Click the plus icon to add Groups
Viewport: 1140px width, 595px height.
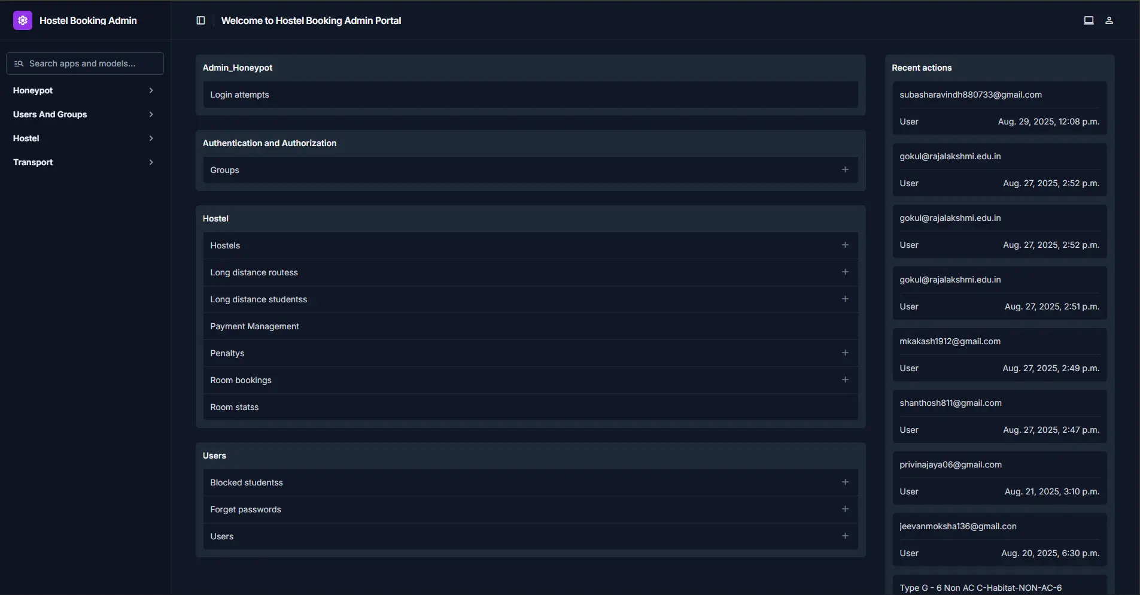click(845, 170)
